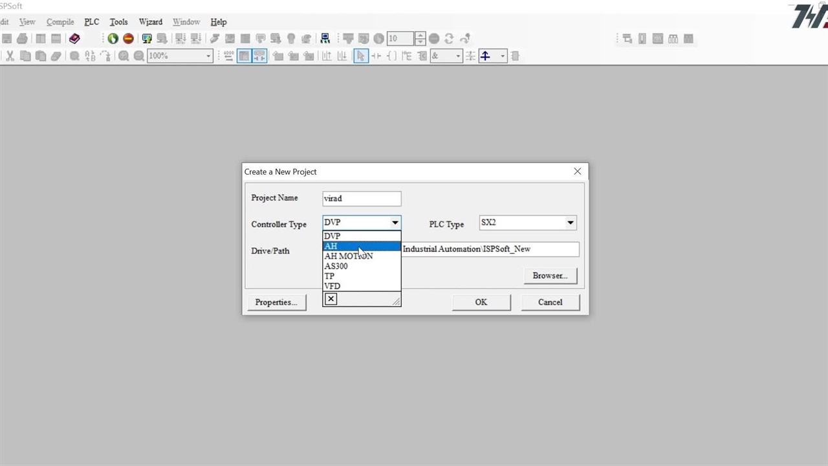Close the Create a New Project dialog
This screenshot has width=828, height=466.
(x=577, y=172)
